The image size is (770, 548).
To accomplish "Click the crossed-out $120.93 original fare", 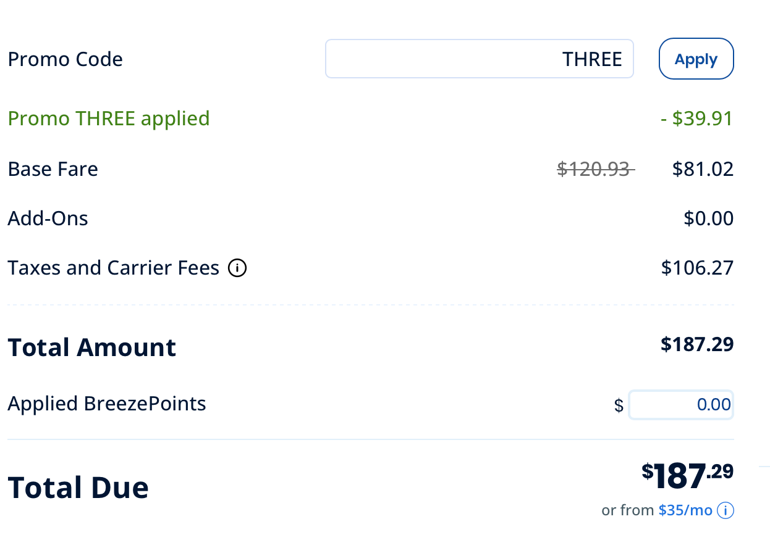I will pyautogui.click(x=594, y=169).
